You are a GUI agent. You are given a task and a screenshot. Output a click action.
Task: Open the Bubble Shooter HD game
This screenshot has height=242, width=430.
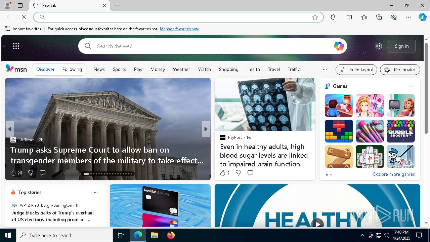401,131
